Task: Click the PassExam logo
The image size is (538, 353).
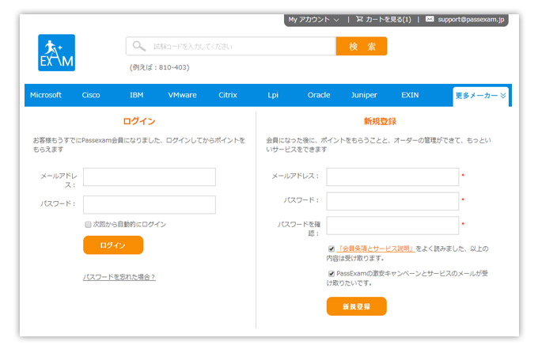Action: [x=57, y=52]
